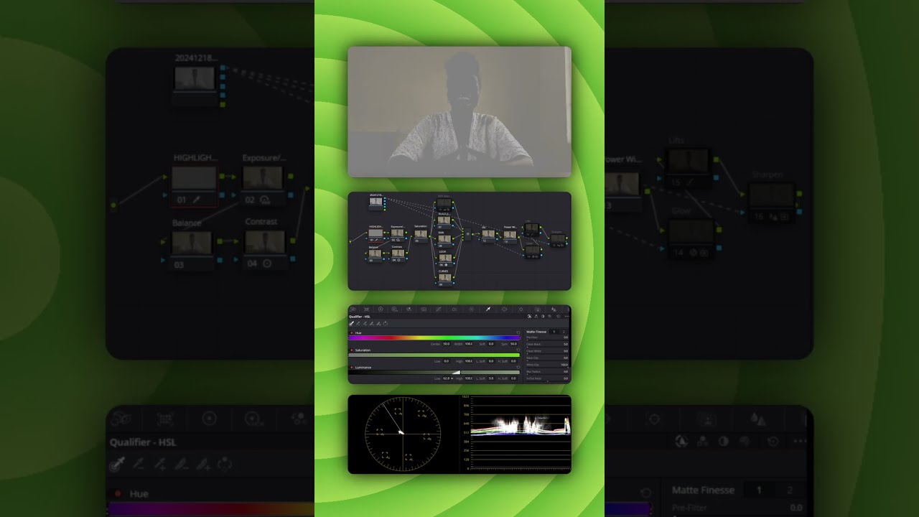Select the LOOK node 06

(445, 260)
